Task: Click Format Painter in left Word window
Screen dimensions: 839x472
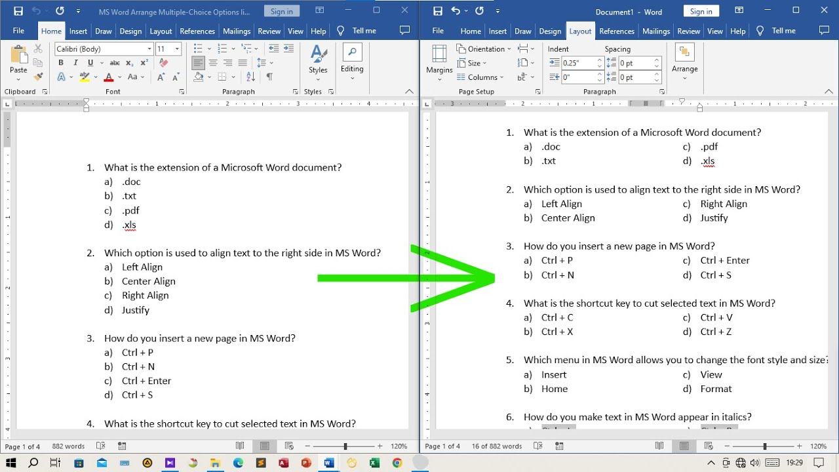Action: click(x=38, y=77)
